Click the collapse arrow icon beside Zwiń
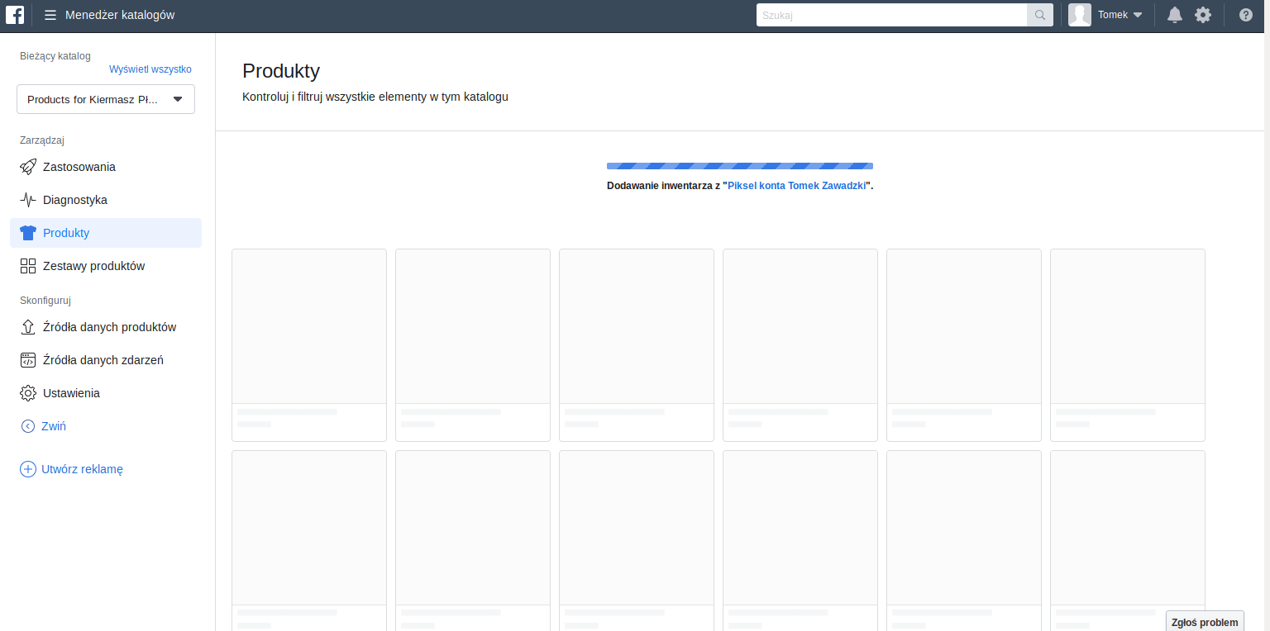This screenshot has width=1270, height=631. tap(28, 426)
